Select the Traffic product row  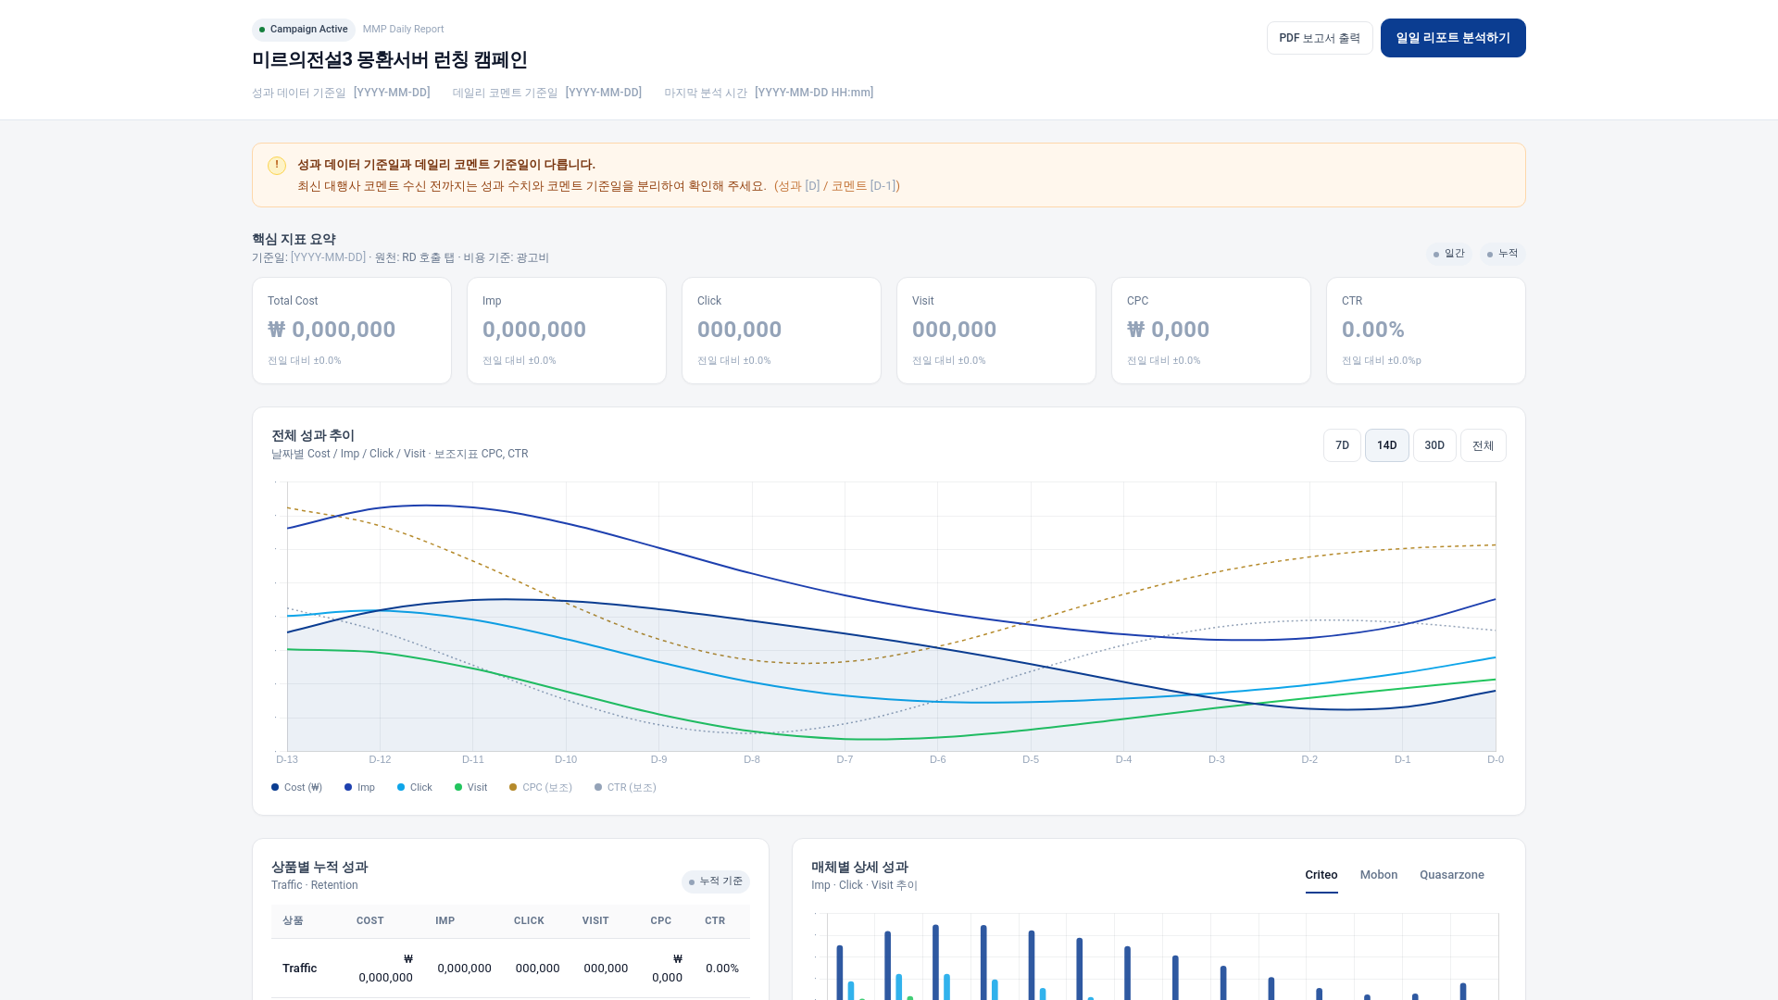(x=510, y=969)
